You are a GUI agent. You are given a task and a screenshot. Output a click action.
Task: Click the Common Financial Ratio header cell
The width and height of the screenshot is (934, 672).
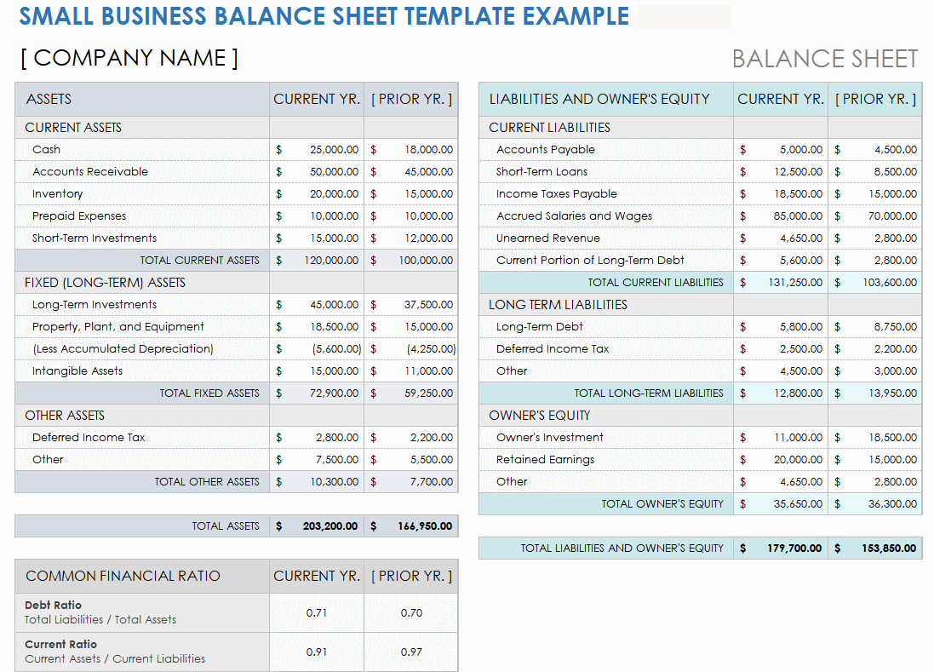(123, 577)
